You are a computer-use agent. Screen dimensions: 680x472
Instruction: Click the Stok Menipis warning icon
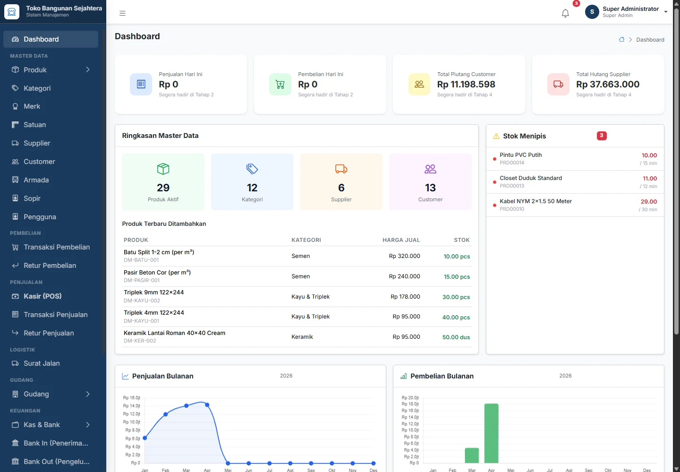(496, 136)
